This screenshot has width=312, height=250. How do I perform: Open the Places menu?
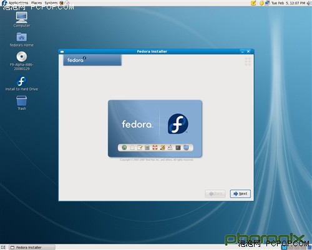pyautogui.click(x=36, y=3)
